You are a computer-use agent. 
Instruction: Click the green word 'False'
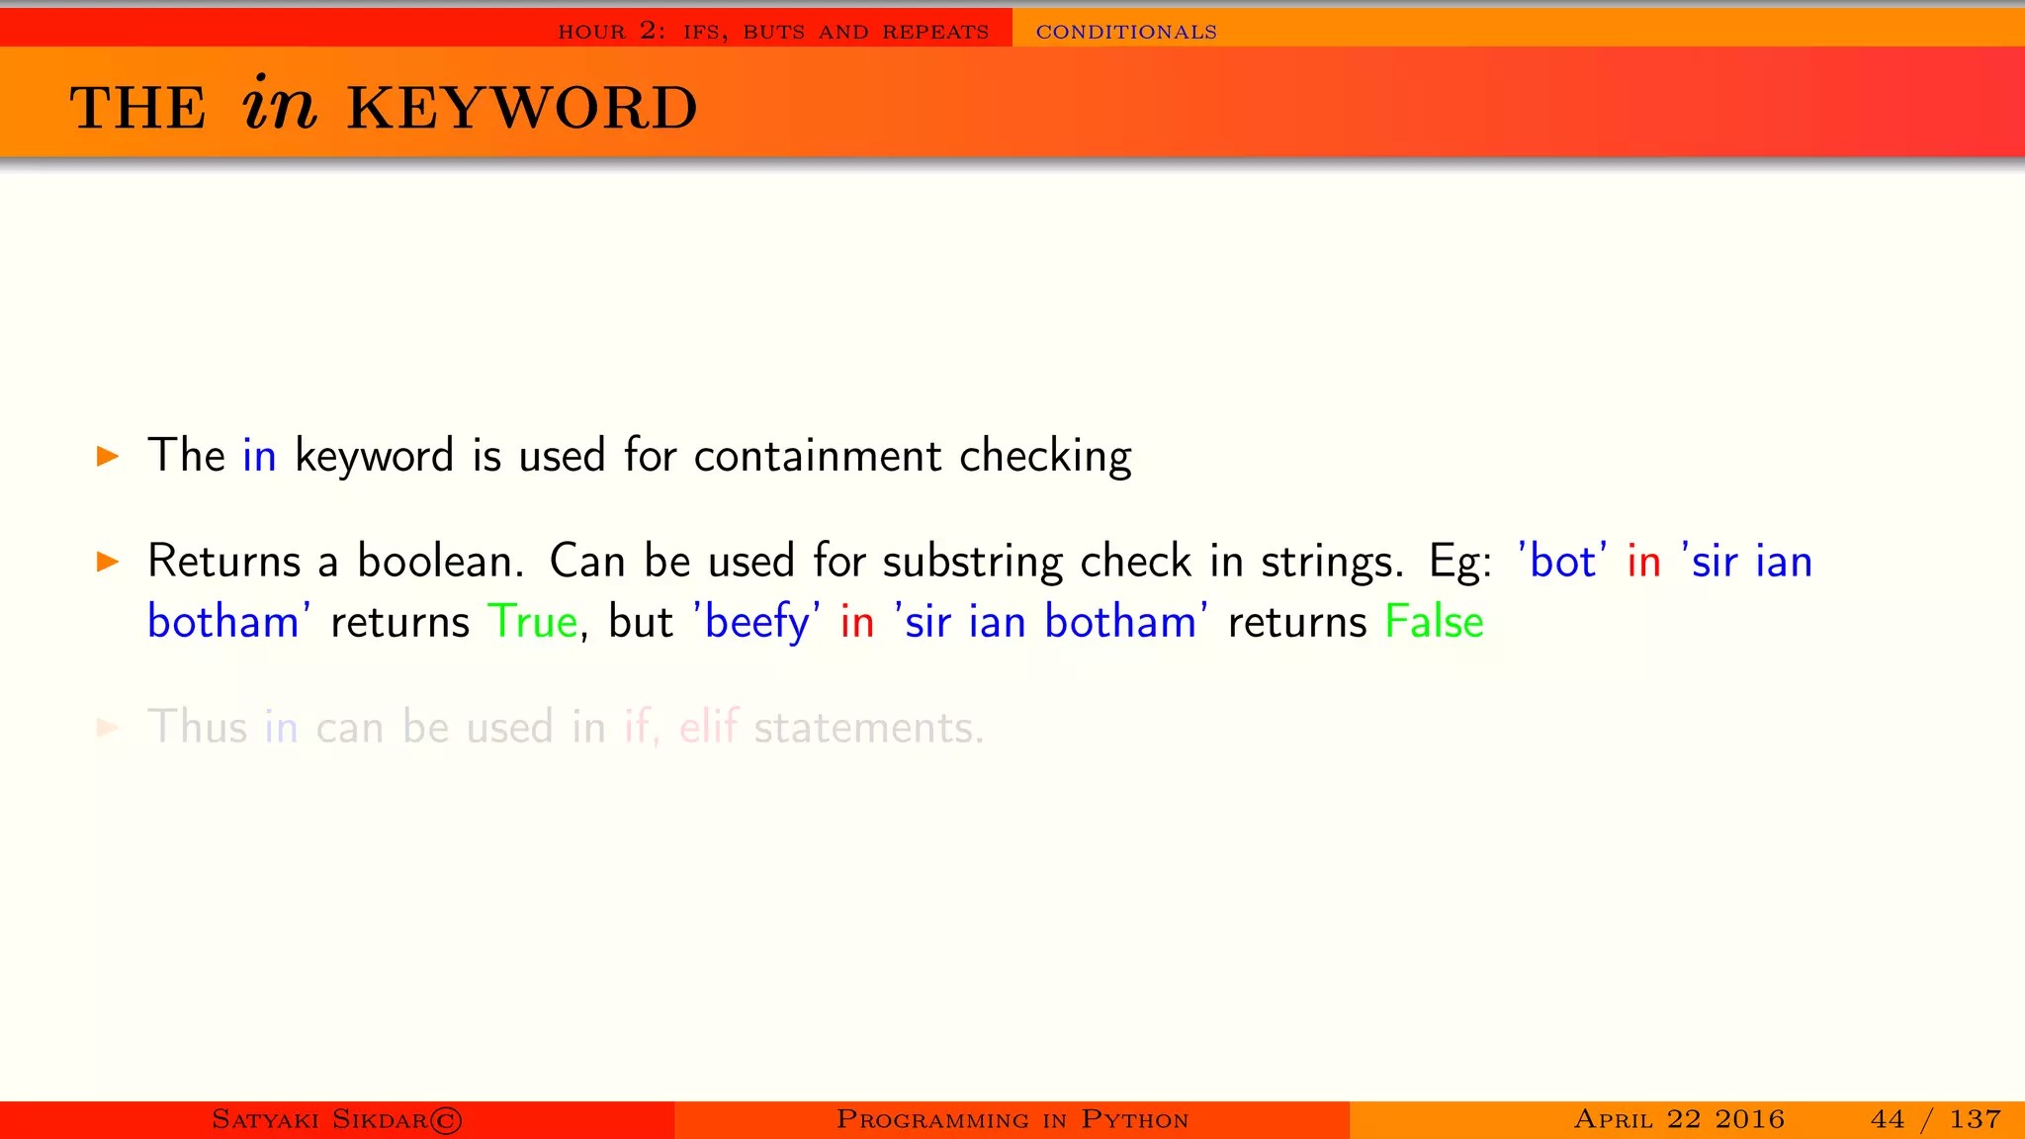[x=1435, y=622]
